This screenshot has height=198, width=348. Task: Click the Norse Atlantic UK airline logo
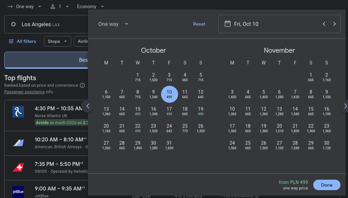click(x=18, y=112)
